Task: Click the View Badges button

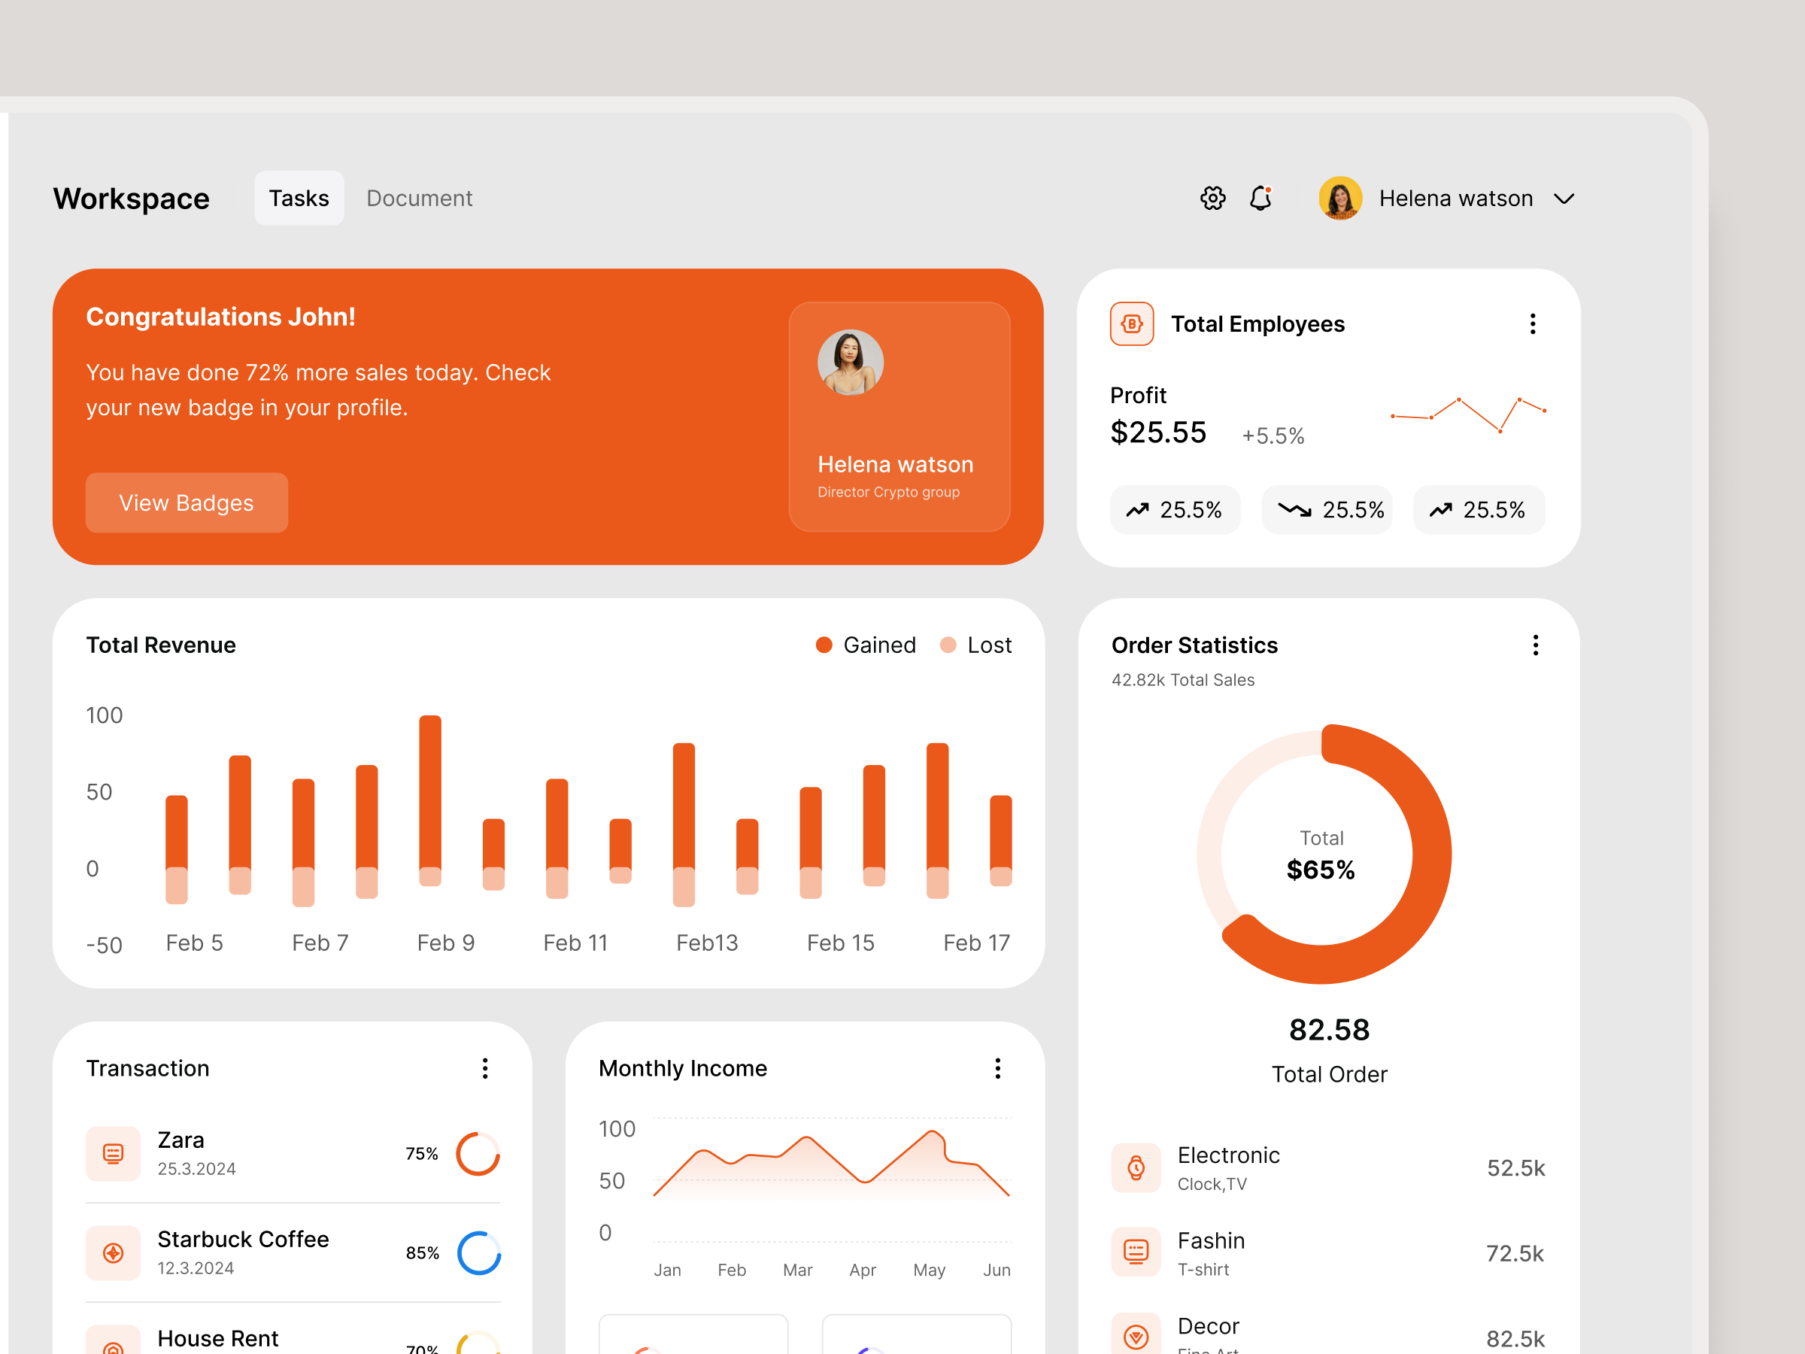Action: point(186,502)
